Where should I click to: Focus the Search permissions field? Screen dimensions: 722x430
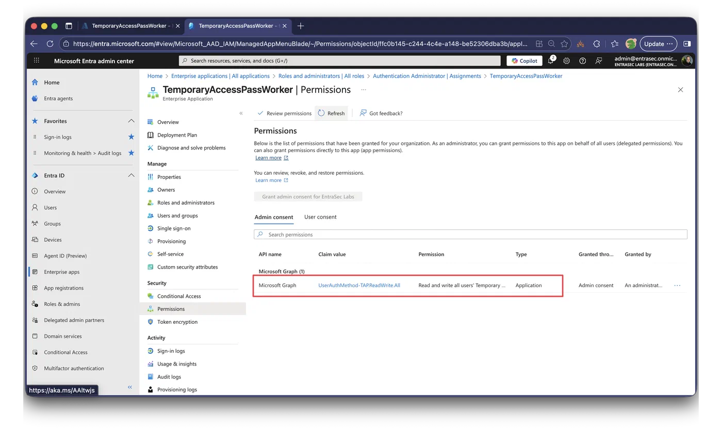tap(470, 235)
